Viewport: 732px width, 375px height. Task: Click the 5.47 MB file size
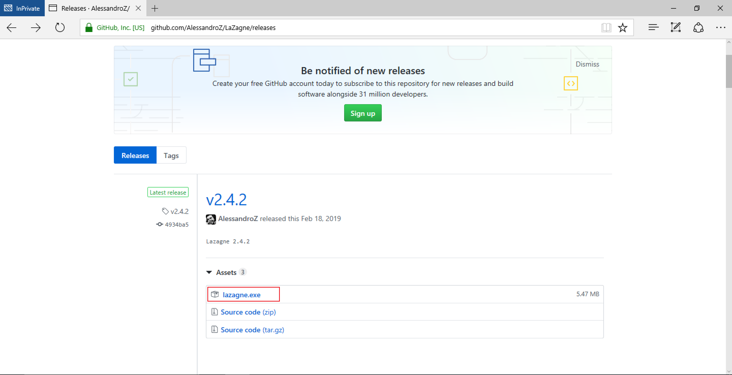tap(587, 294)
